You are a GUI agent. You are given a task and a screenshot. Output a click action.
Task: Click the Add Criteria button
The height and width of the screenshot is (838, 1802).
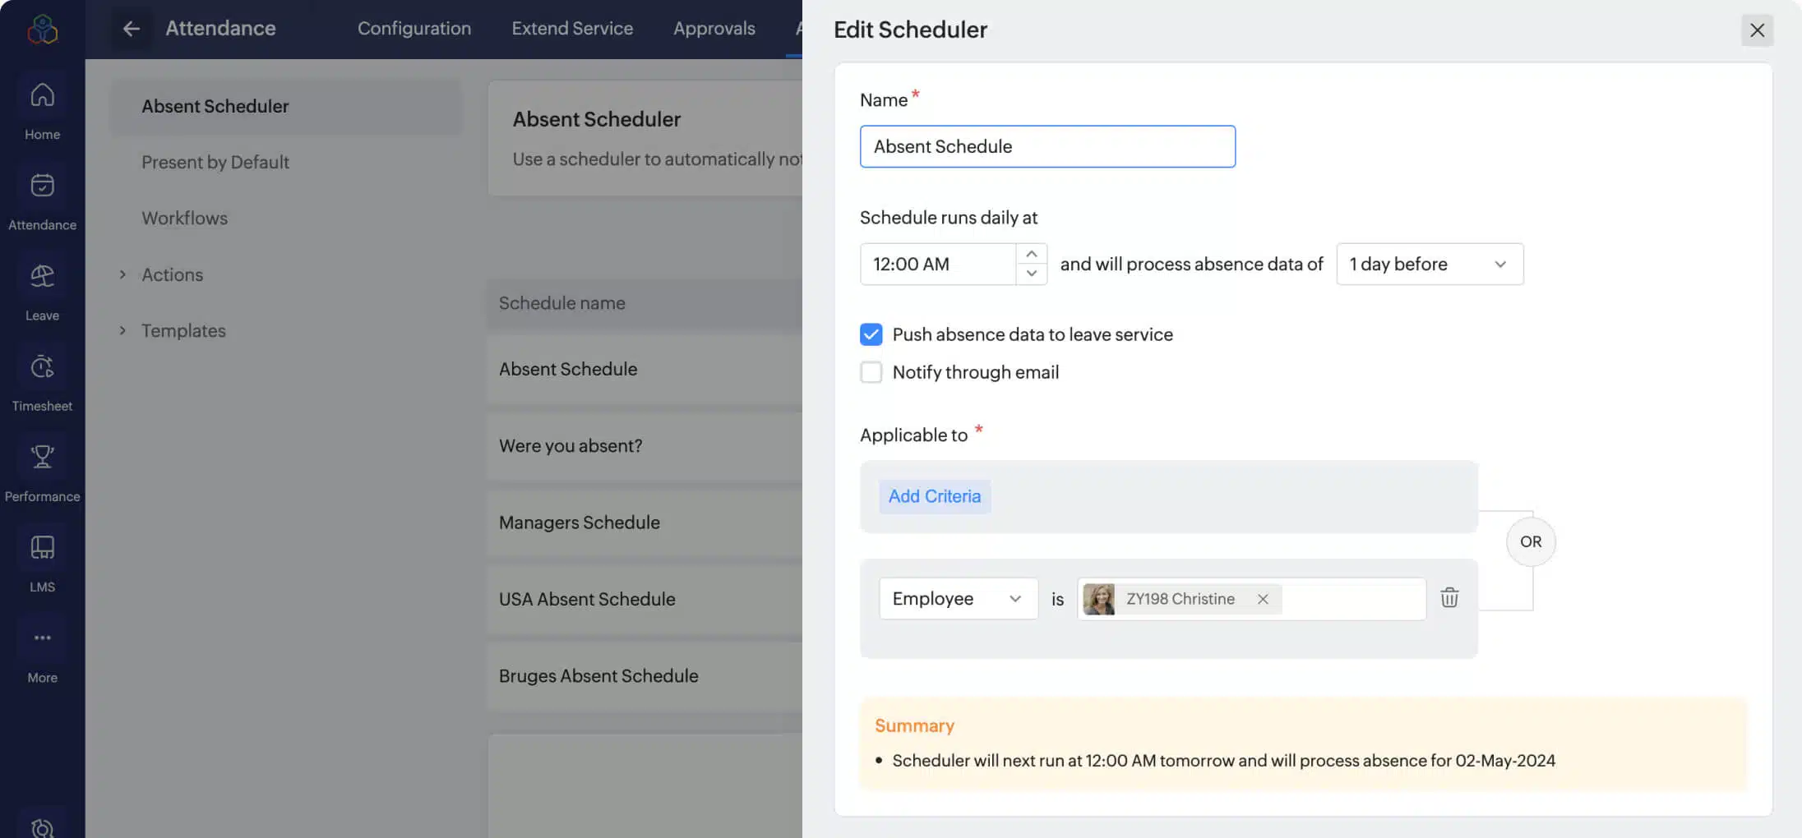coord(935,496)
